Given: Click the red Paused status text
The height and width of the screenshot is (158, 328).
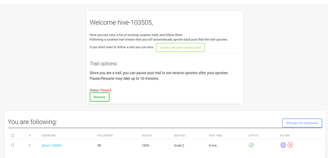Looking at the screenshot, I should pos(105,90).
